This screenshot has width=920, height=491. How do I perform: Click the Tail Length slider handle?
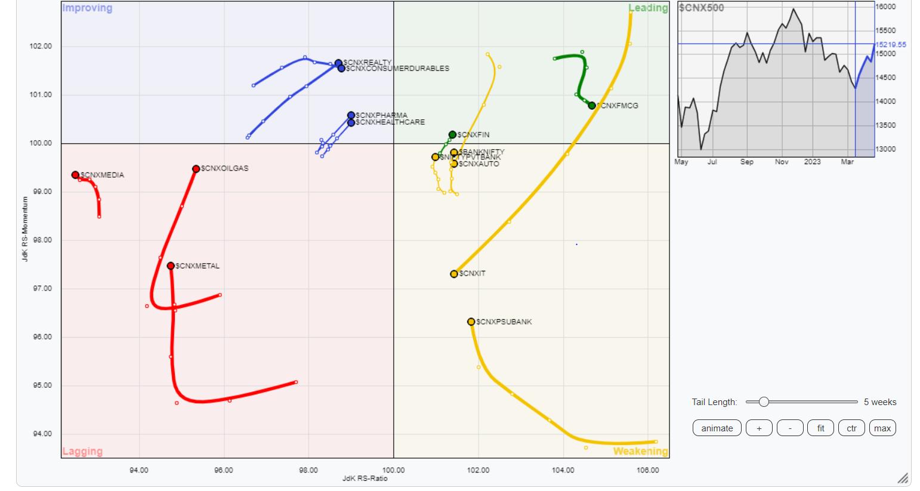[764, 402]
